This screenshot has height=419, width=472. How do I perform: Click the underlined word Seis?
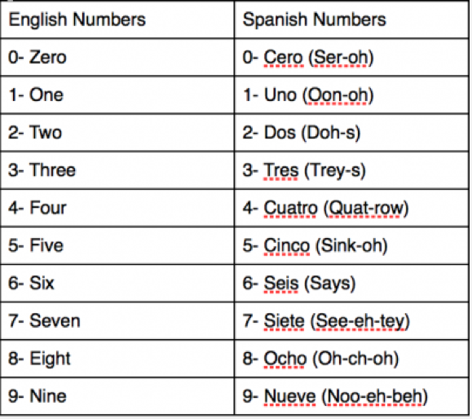coord(281,283)
